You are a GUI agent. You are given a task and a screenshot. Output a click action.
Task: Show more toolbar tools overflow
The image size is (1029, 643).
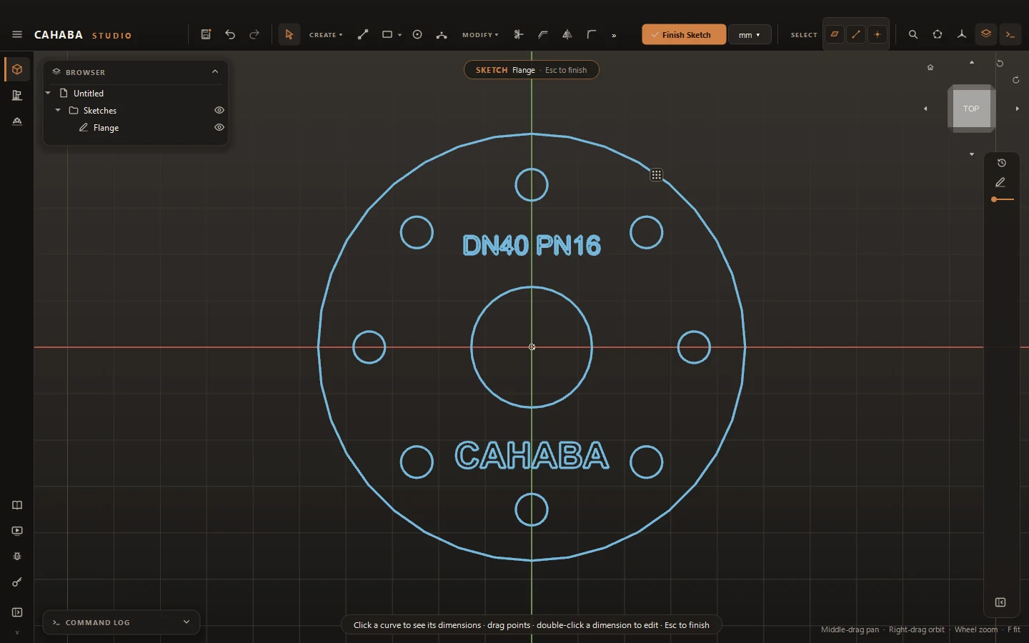(x=614, y=35)
